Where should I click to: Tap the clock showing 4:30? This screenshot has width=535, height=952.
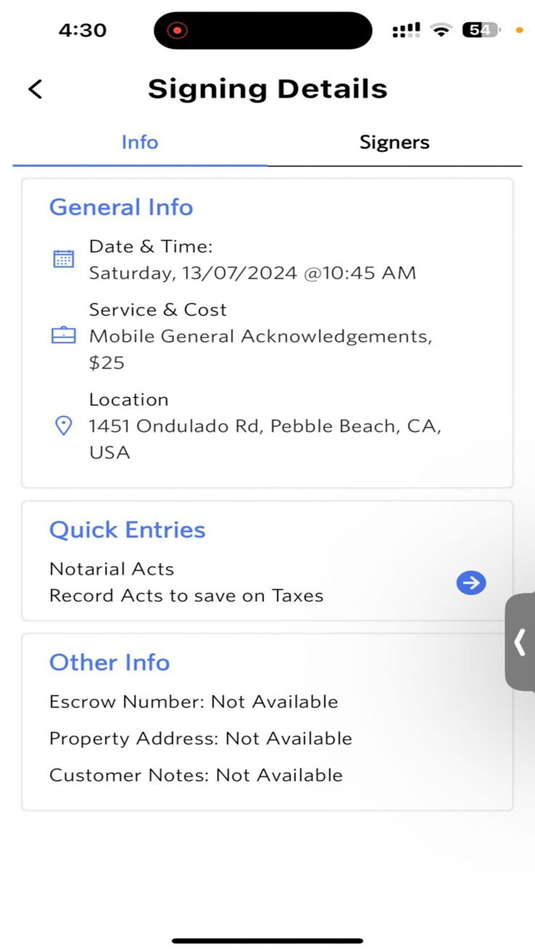[83, 30]
